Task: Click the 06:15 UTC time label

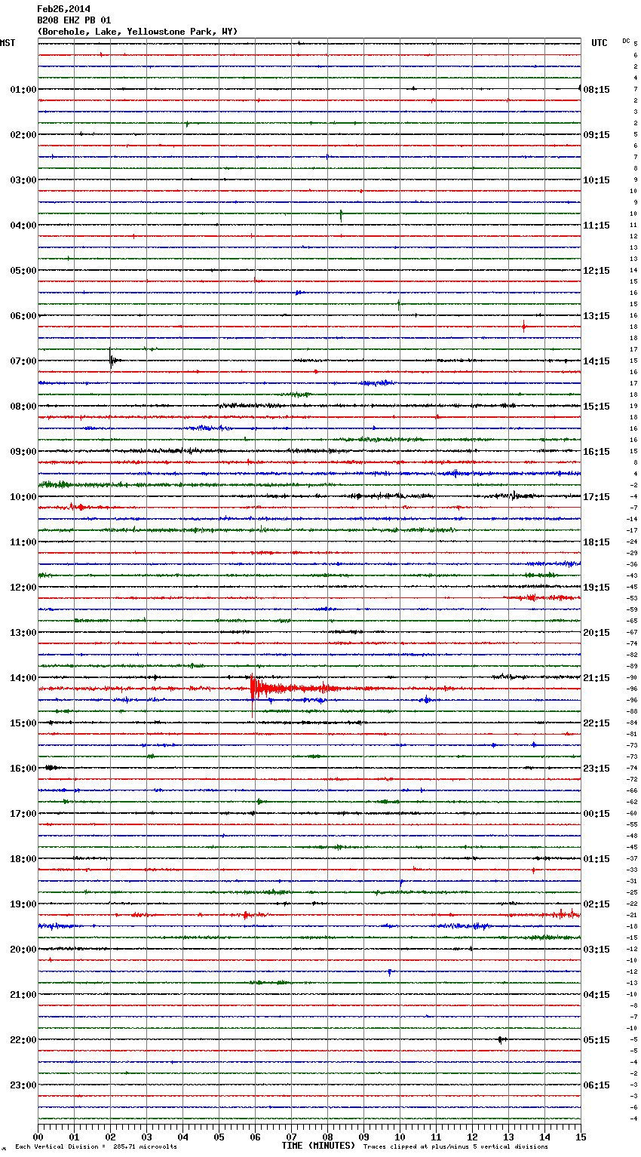Action: 597,1085
